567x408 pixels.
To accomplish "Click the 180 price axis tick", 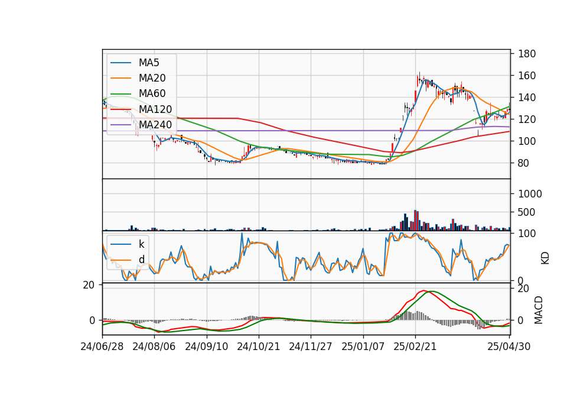I will click(527, 54).
